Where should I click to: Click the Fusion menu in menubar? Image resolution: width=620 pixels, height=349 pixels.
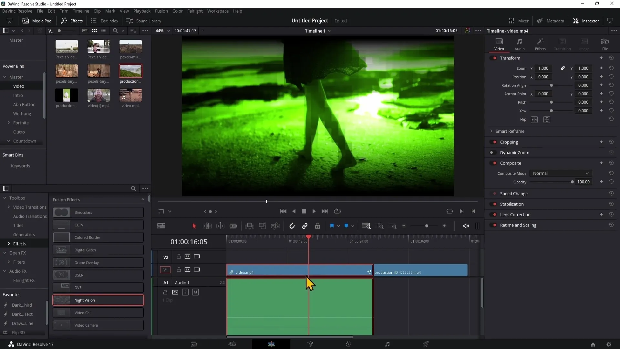pyautogui.click(x=161, y=11)
